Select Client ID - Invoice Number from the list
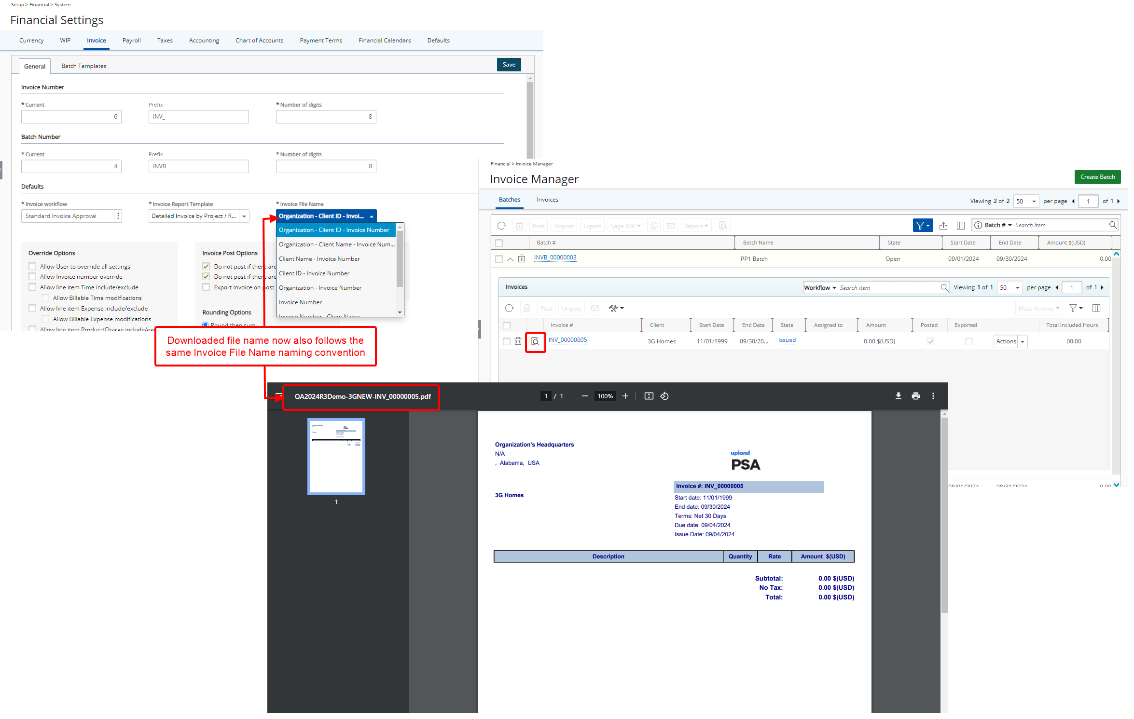This screenshot has width=1134, height=719. pyautogui.click(x=314, y=273)
